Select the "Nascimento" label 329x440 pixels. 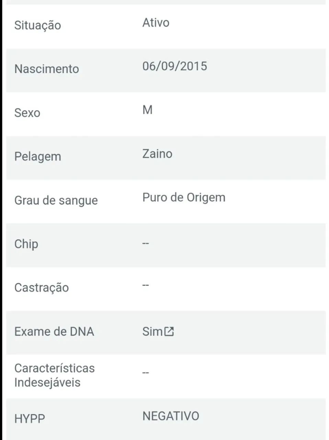coord(47,69)
